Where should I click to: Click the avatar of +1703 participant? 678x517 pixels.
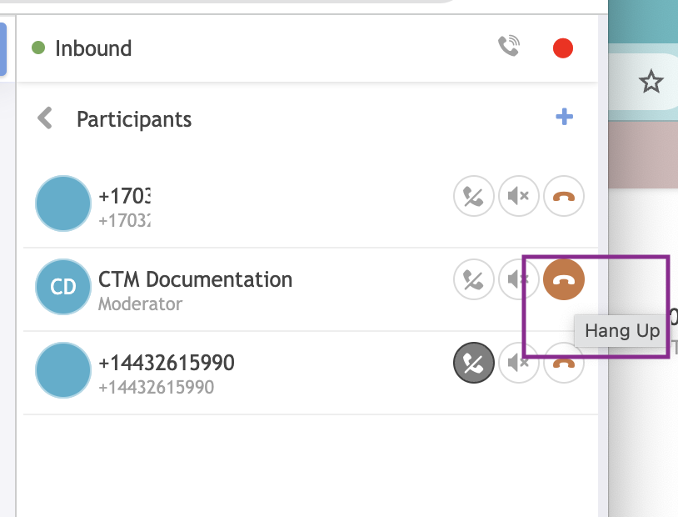tap(63, 203)
